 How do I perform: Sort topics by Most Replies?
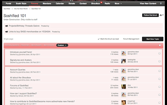click(36, 45)
